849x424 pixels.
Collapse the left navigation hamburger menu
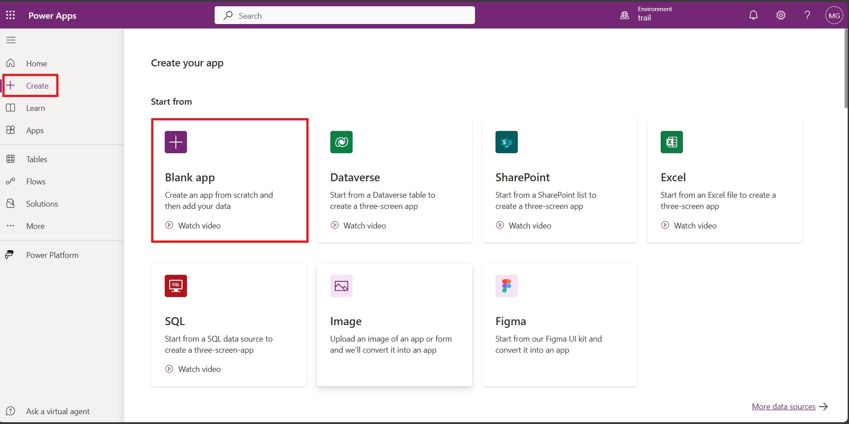11,40
